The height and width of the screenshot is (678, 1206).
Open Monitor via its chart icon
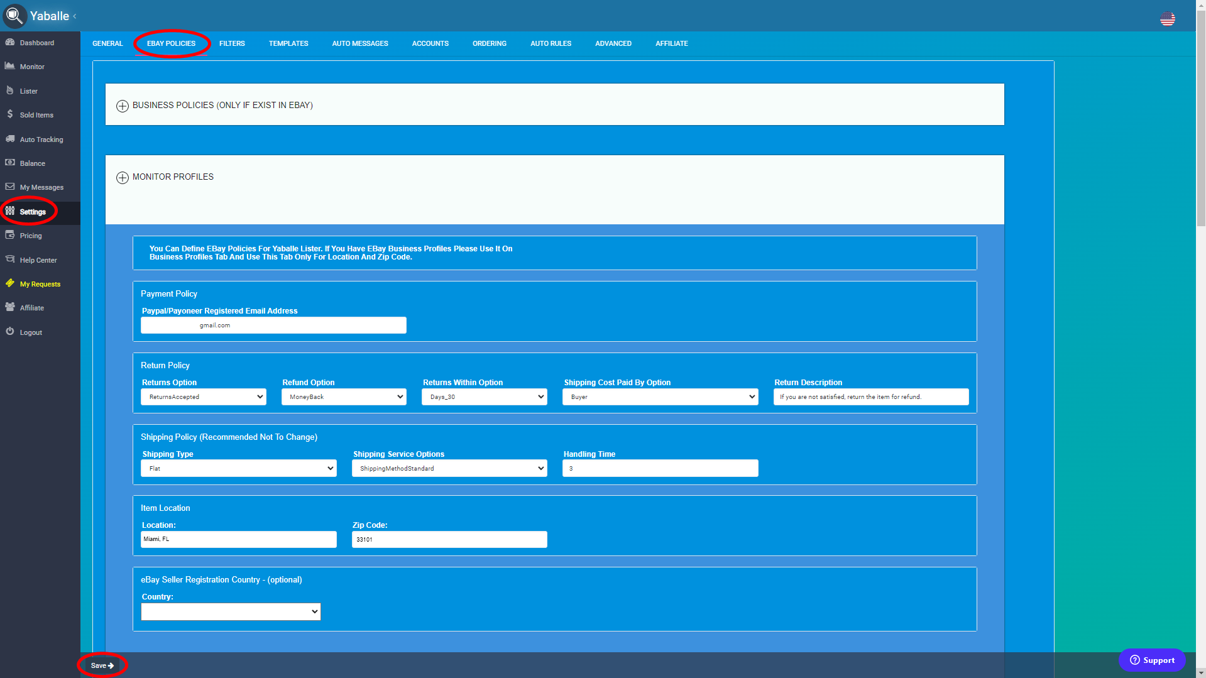click(x=10, y=66)
